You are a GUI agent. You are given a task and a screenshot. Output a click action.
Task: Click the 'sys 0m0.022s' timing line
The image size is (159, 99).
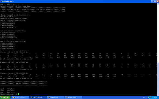(x=7, y=92)
